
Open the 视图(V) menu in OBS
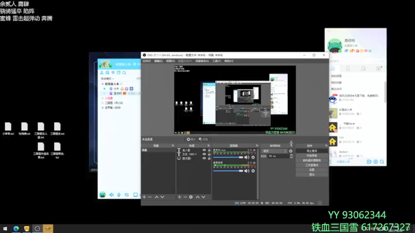(x=170, y=61)
